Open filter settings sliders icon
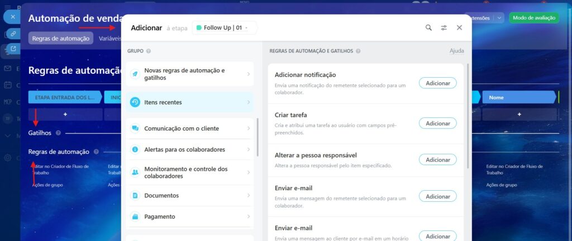This screenshot has width=572, height=241. [x=444, y=28]
